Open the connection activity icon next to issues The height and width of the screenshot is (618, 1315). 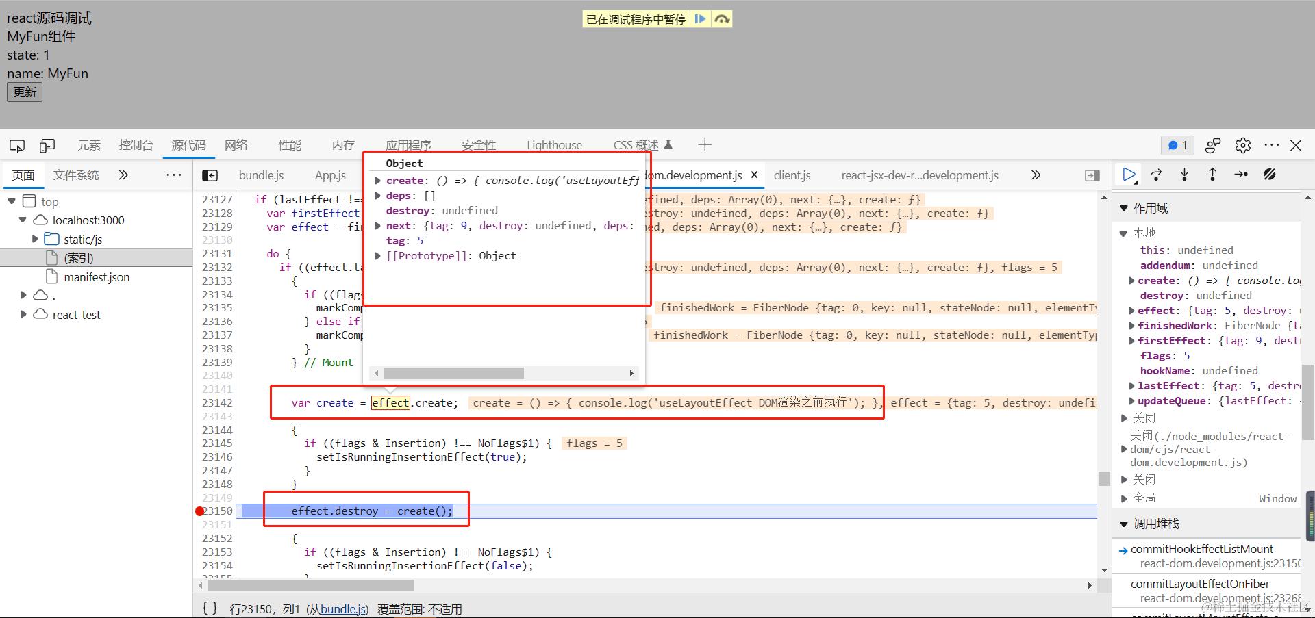click(x=1213, y=145)
